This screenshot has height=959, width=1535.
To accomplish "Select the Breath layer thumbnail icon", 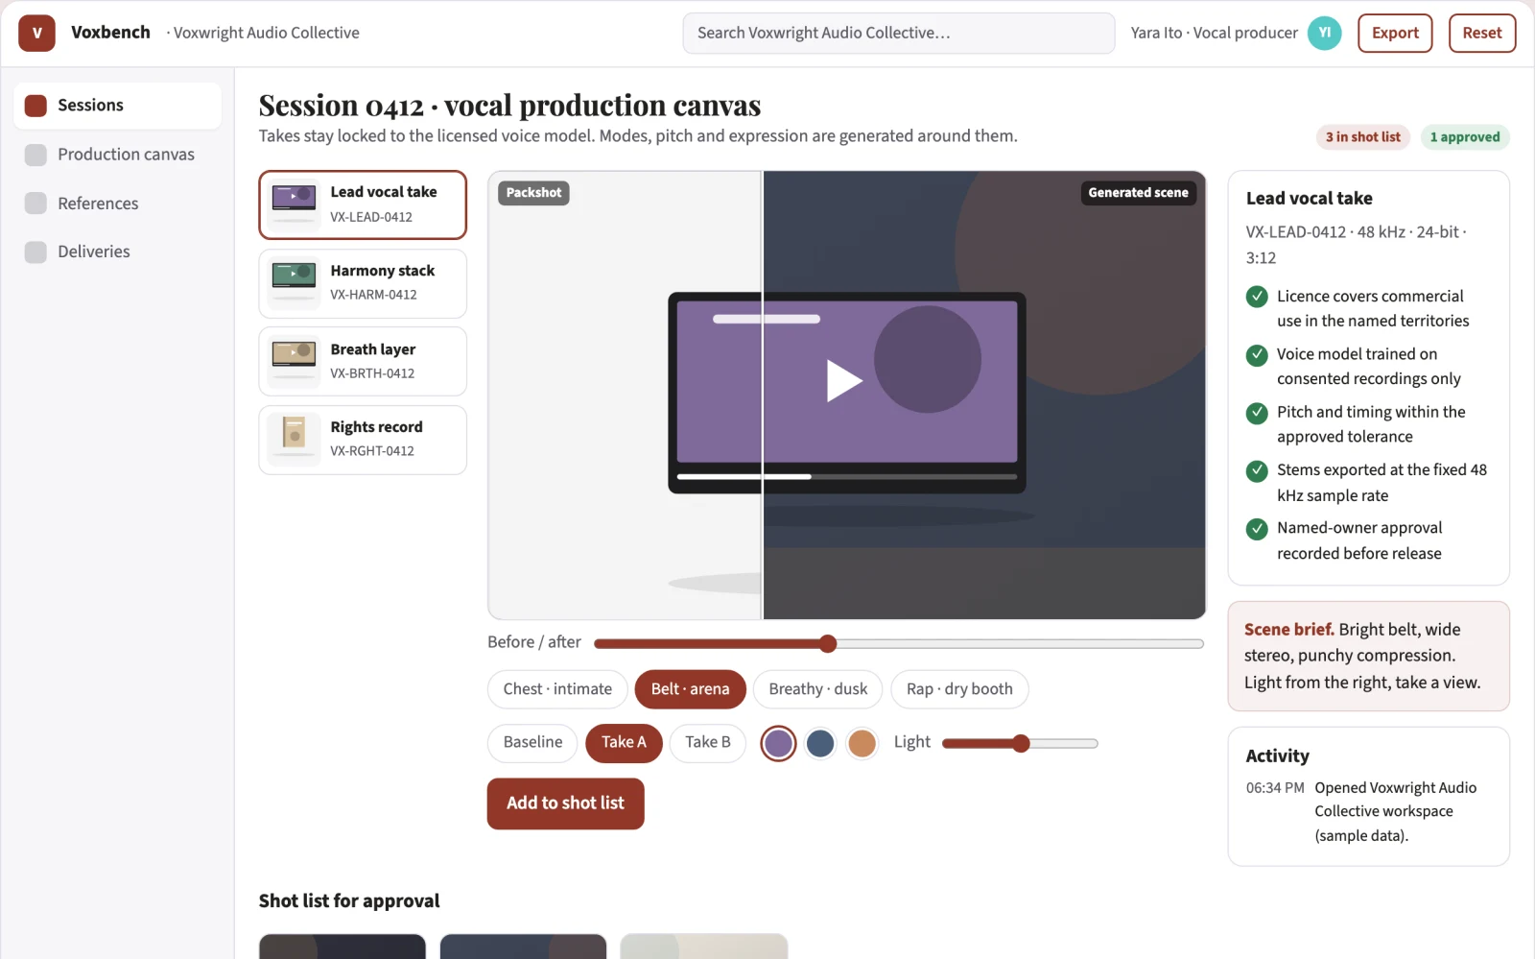I will tap(294, 361).
